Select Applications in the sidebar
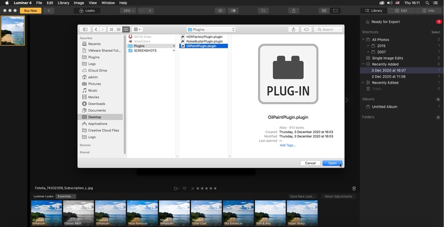444x227 pixels. (x=98, y=124)
